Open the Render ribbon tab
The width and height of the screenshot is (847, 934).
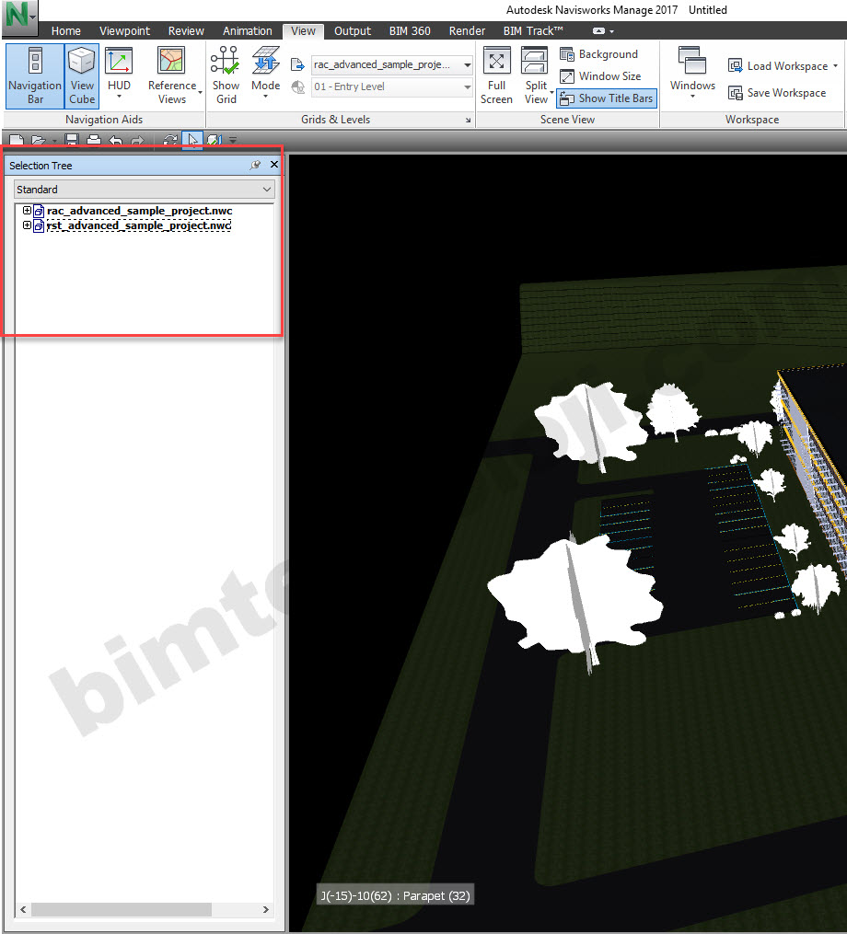coord(467,30)
